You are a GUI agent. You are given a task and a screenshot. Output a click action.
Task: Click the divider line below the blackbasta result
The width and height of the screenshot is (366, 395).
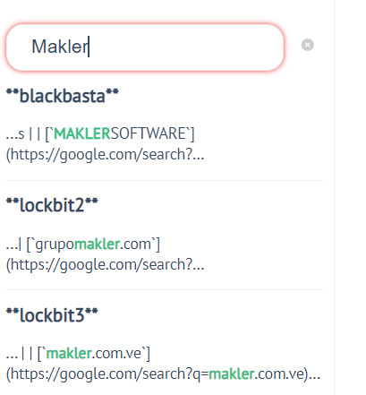[x=165, y=180]
